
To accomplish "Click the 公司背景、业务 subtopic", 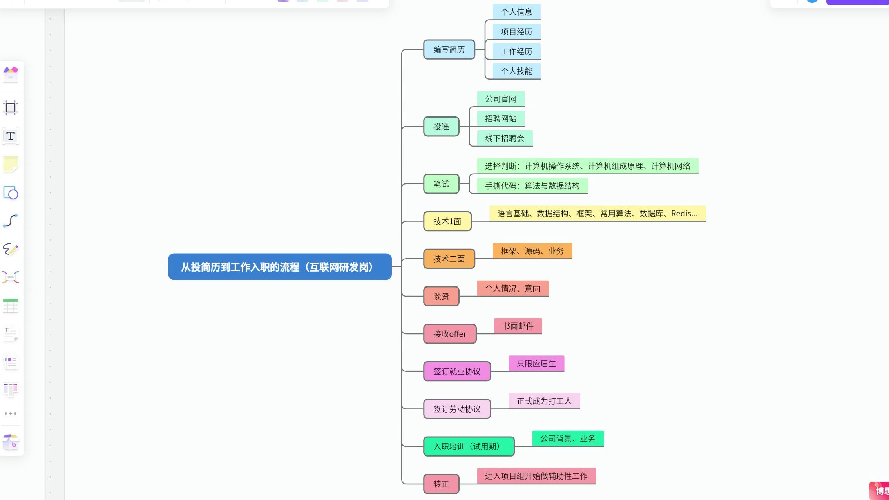I will coord(568,438).
